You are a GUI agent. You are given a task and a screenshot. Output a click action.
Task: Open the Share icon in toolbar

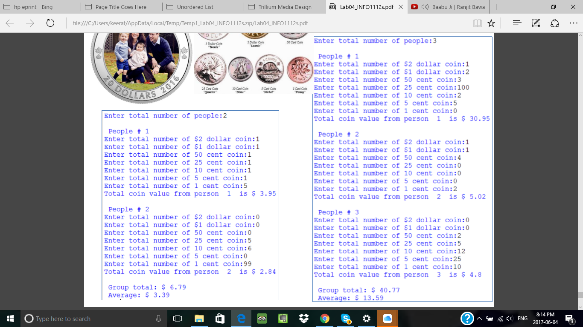coord(555,23)
